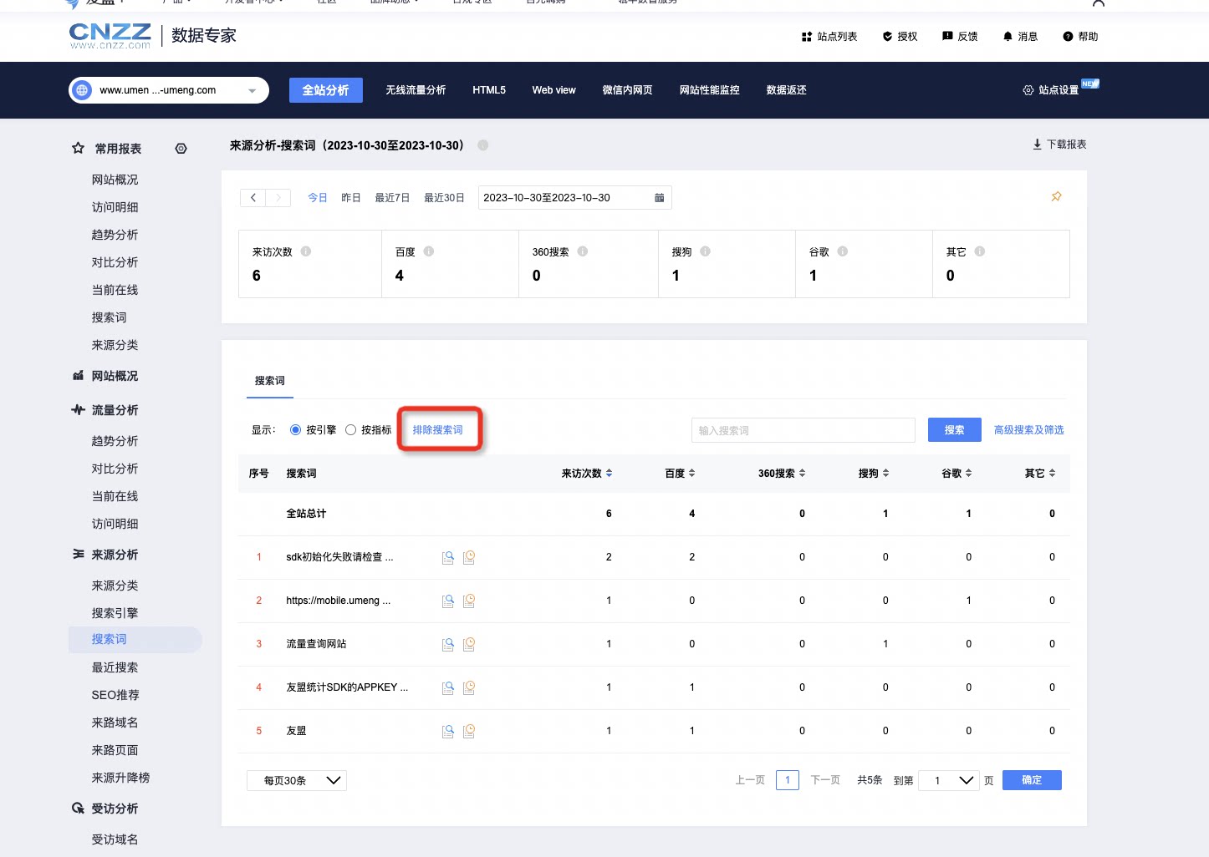The image size is (1209, 857).
Task: Click the 授权 shield icon
Action: tap(887, 37)
